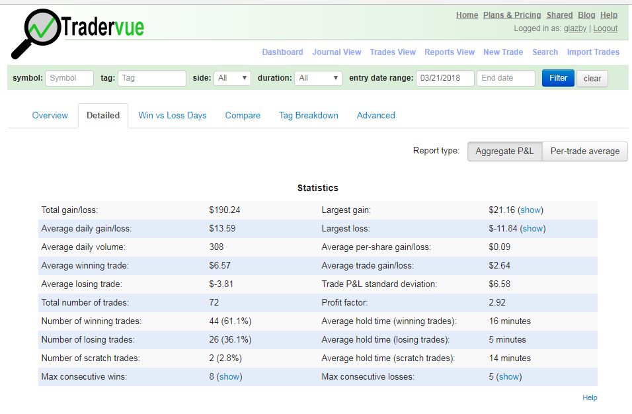Click the losing trades value 26 (36.1%)
The height and width of the screenshot is (414, 632).
tap(230, 340)
